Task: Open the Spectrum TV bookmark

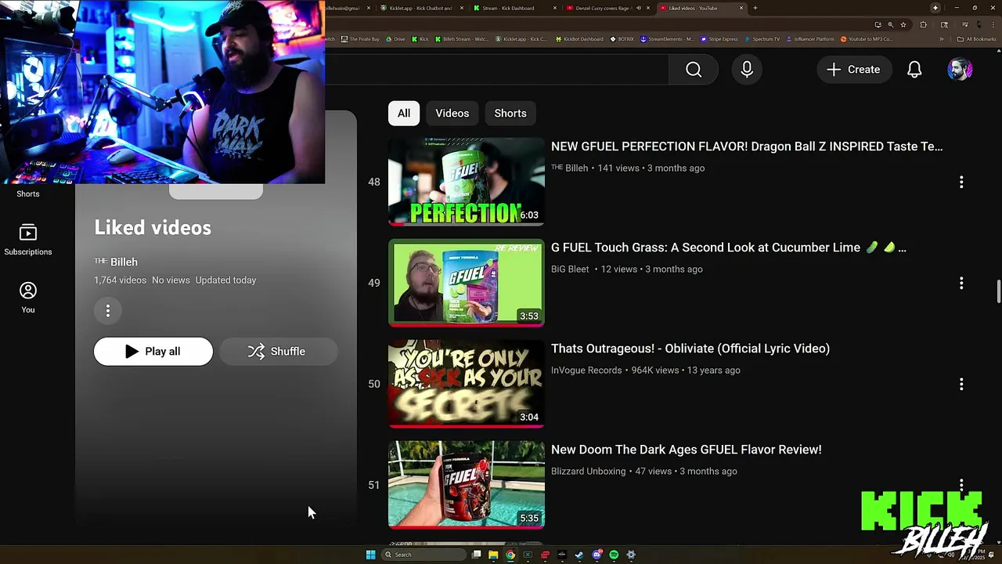Action: pos(762,38)
